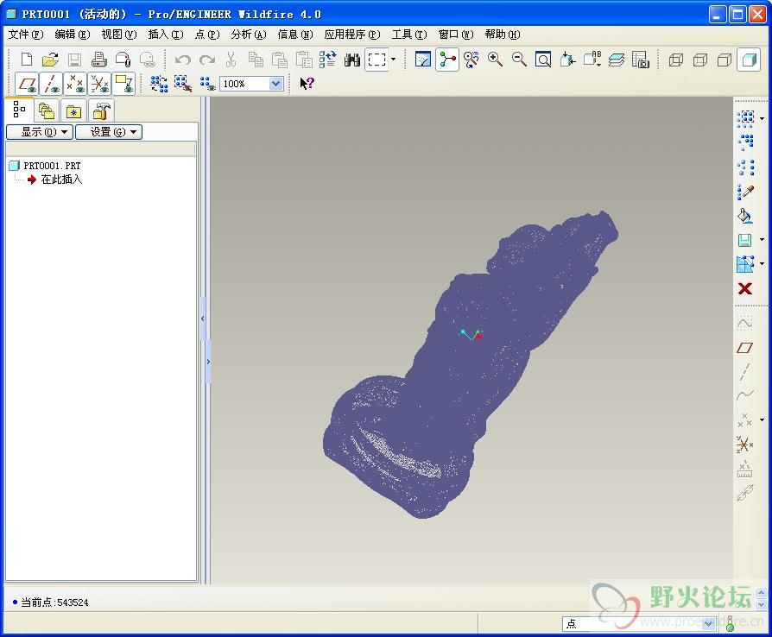Screen dimensions: 772x637
Task: Open the 分析(A) menu
Action: click(x=249, y=35)
